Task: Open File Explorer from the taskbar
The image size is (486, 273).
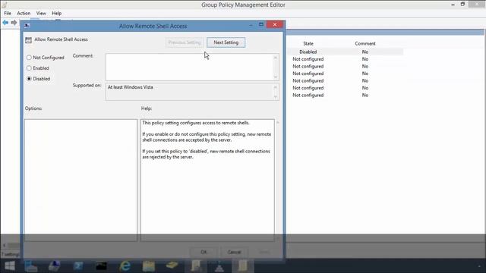Action: point(149,266)
